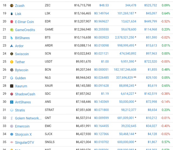Click the Xaurum logo icon
The width and height of the screenshot is (173, 150).
pyautogui.click(x=12, y=86)
